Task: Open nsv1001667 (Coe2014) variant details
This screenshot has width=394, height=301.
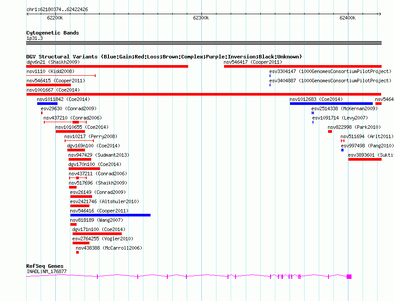Action: (x=53, y=90)
